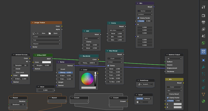Click New in the Image Texture node

43,33
